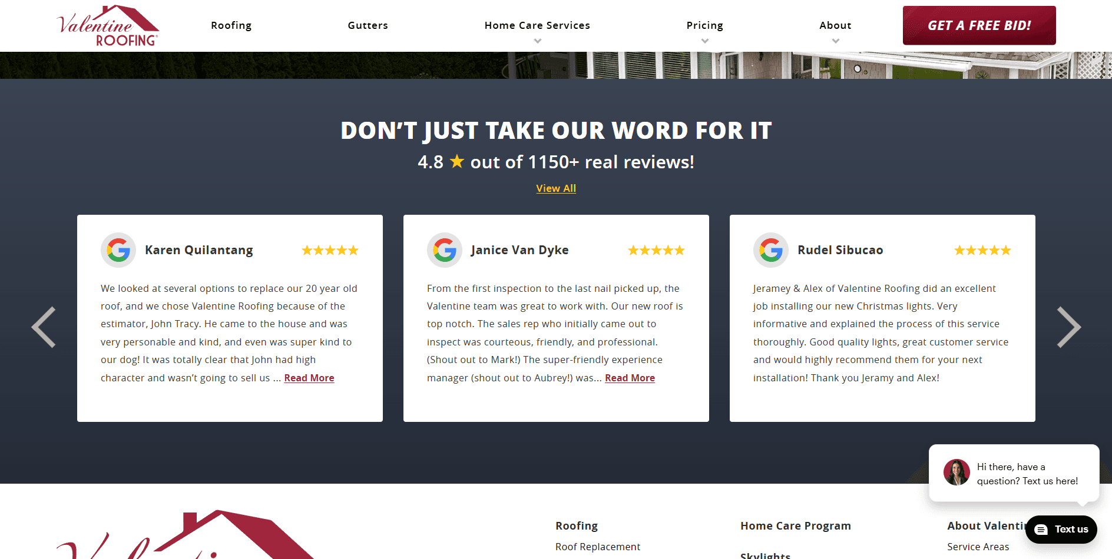The width and height of the screenshot is (1112, 559).
Task: Click the Text us chat button
Action: pos(1061,530)
